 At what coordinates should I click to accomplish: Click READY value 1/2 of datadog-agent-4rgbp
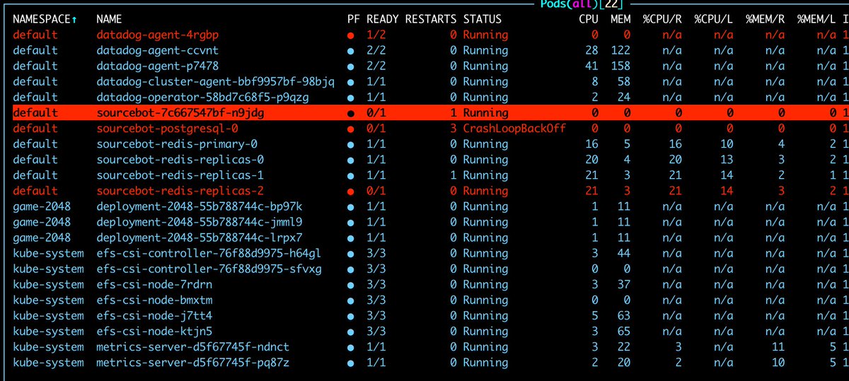(376, 35)
